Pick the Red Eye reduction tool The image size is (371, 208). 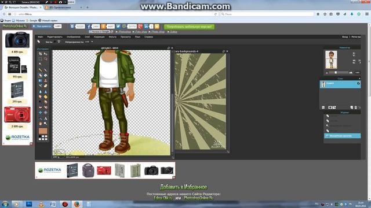40,107
